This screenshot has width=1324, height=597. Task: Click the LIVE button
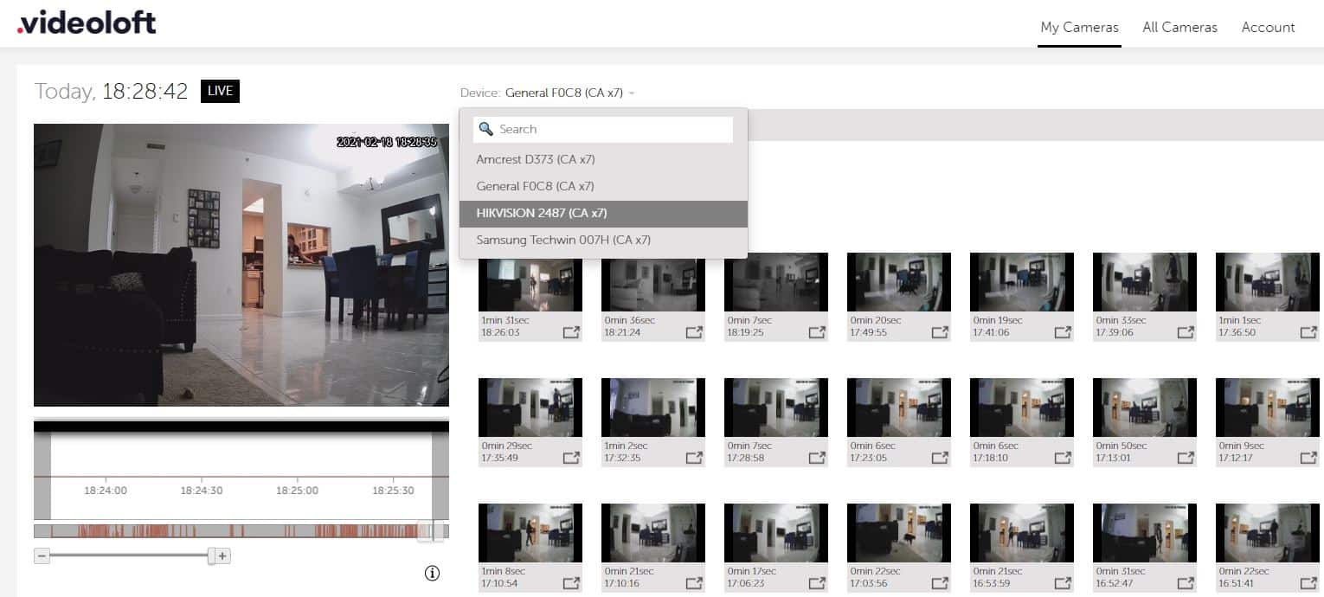click(x=220, y=91)
